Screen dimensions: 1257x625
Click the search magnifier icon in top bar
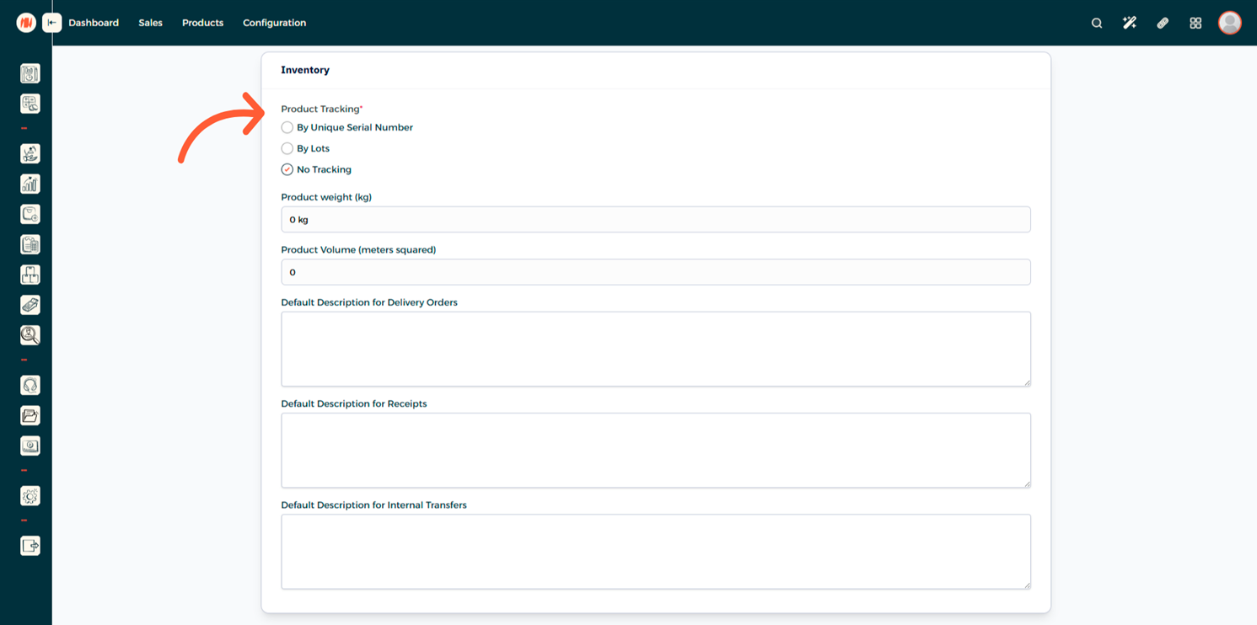(1097, 23)
